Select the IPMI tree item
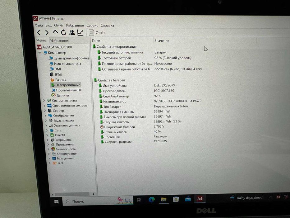This screenshot has height=218, width=290. pos(56,74)
